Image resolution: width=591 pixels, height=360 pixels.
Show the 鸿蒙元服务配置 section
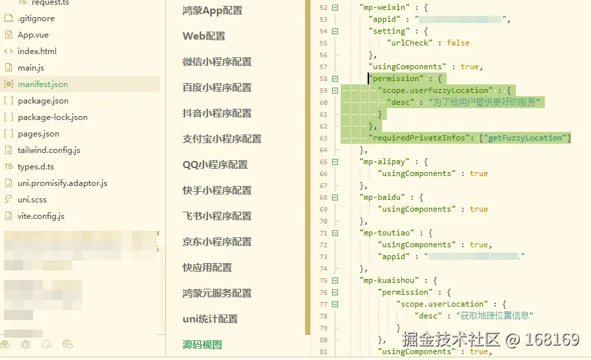217,293
